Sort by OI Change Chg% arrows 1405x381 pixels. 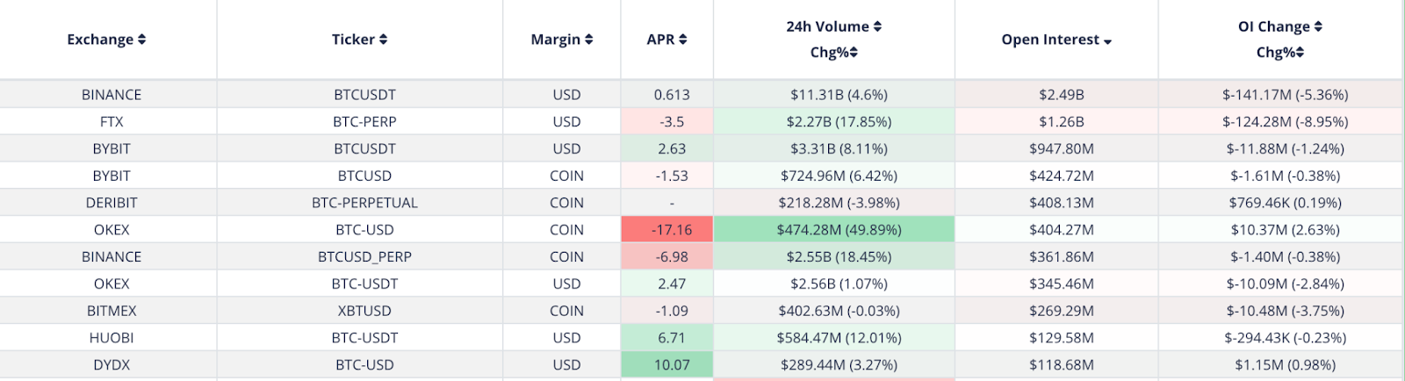1300,53
